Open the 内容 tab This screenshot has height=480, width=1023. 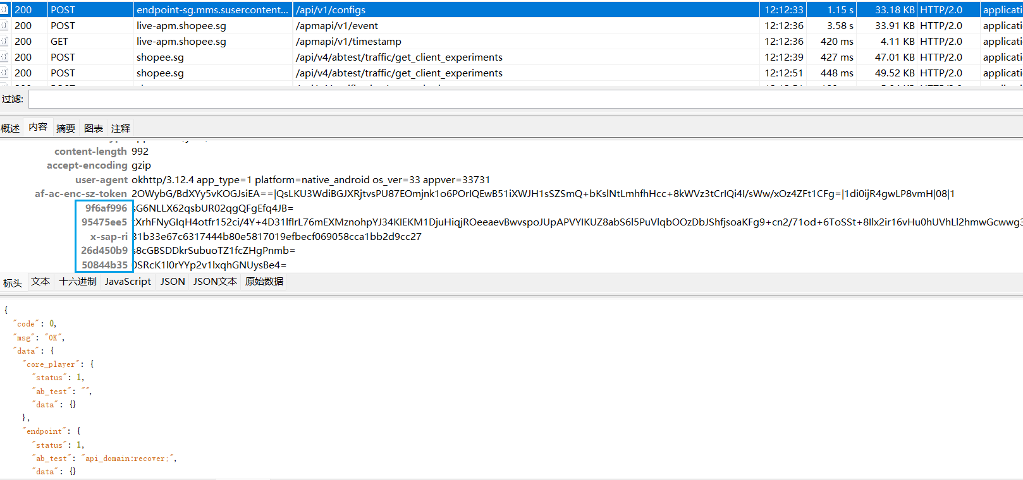(x=38, y=127)
